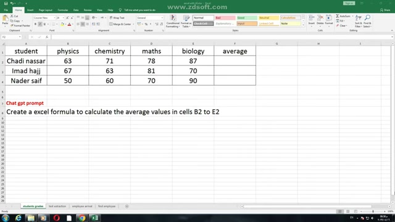Apply the yellow Fill Color bucket
The image size is (395, 222).
[x=62, y=24]
